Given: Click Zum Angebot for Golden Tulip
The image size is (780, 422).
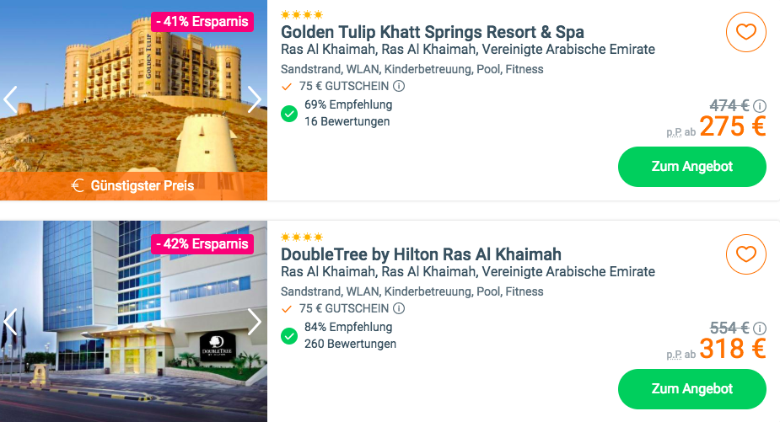Looking at the screenshot, I should (x=692, y=167).
